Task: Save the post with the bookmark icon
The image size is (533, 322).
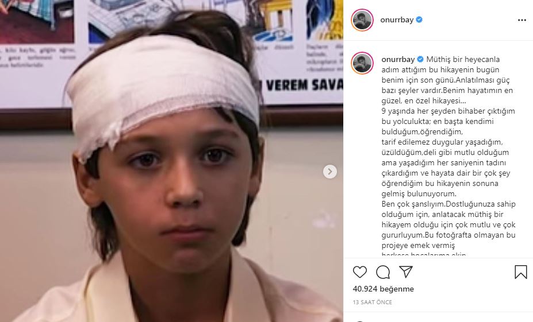Action: pyautogui.click(x=521, y=272)
